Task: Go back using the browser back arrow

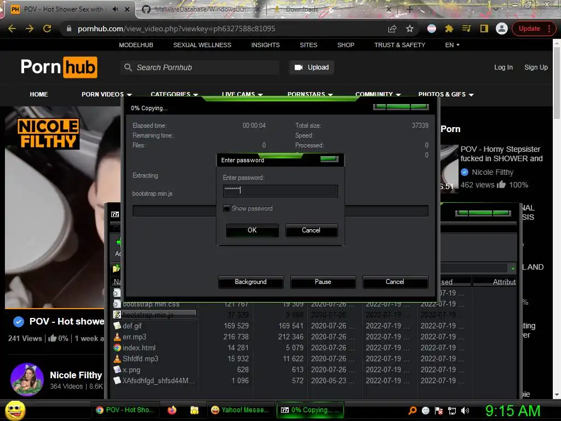Action: [12, 29]
